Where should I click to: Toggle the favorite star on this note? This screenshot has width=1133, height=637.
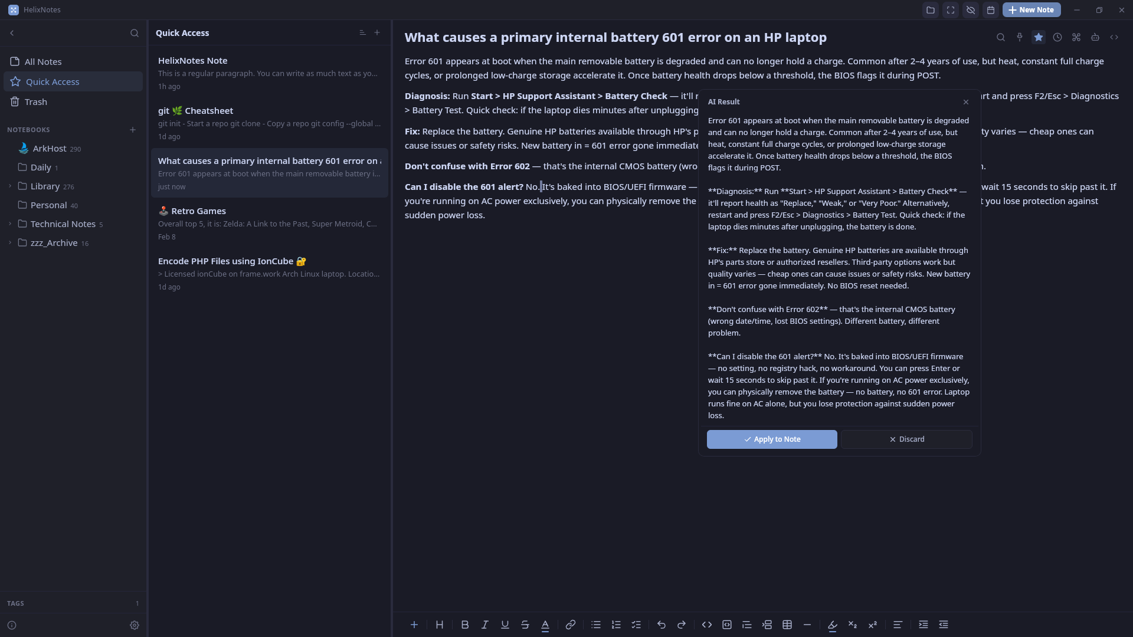point(1038,37)
